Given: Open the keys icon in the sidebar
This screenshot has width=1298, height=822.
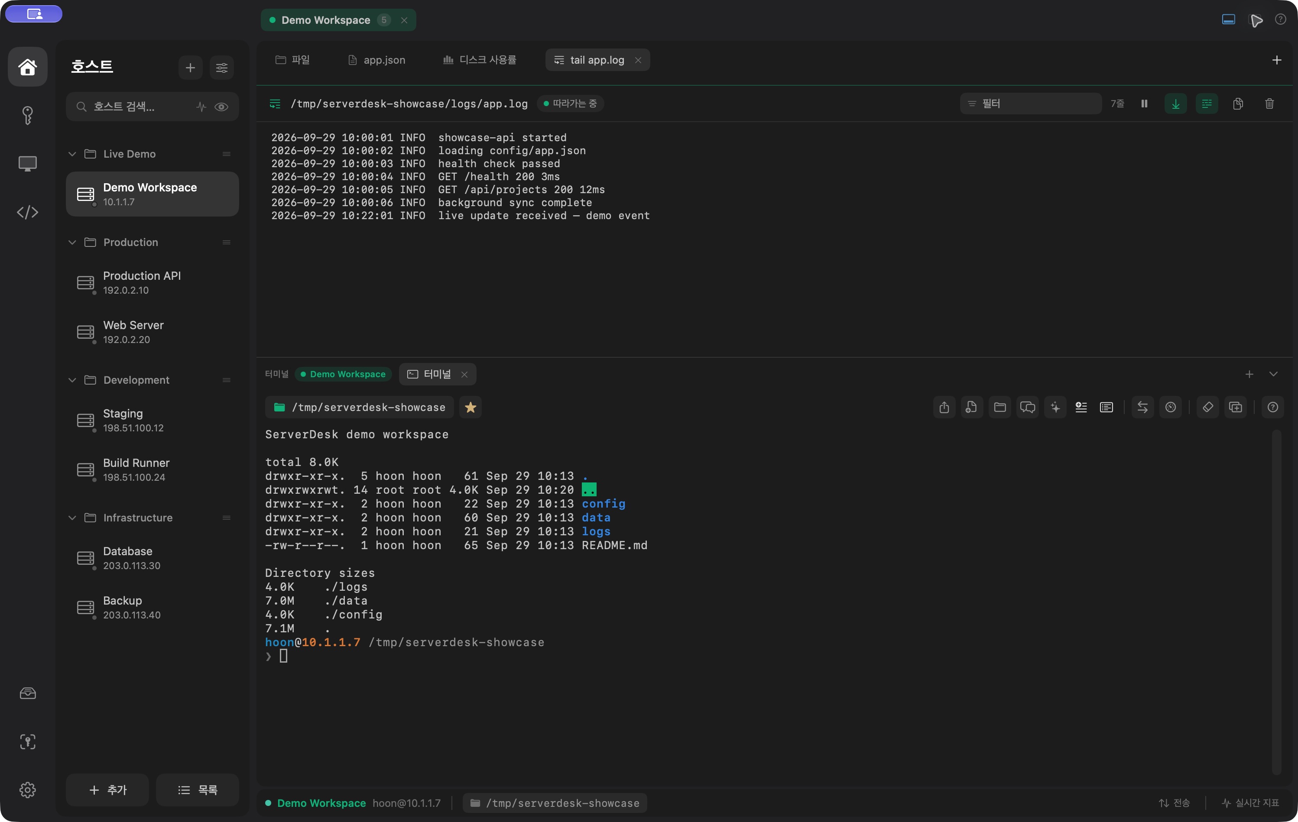Looking at the screenshot, I should point(27,115).
